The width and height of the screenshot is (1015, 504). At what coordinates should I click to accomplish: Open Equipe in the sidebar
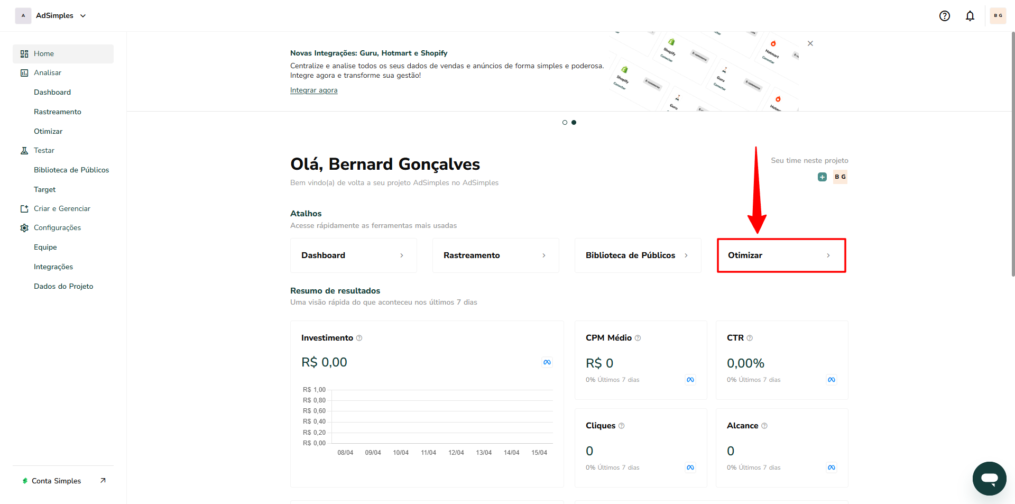click(45, 247)
